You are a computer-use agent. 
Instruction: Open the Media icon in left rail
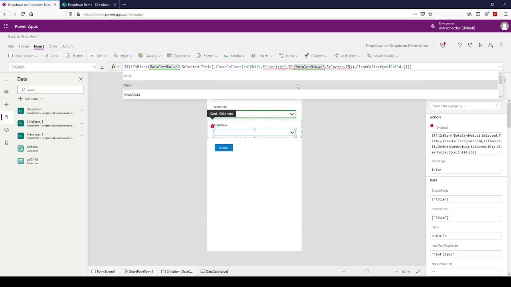pos(6,130)
